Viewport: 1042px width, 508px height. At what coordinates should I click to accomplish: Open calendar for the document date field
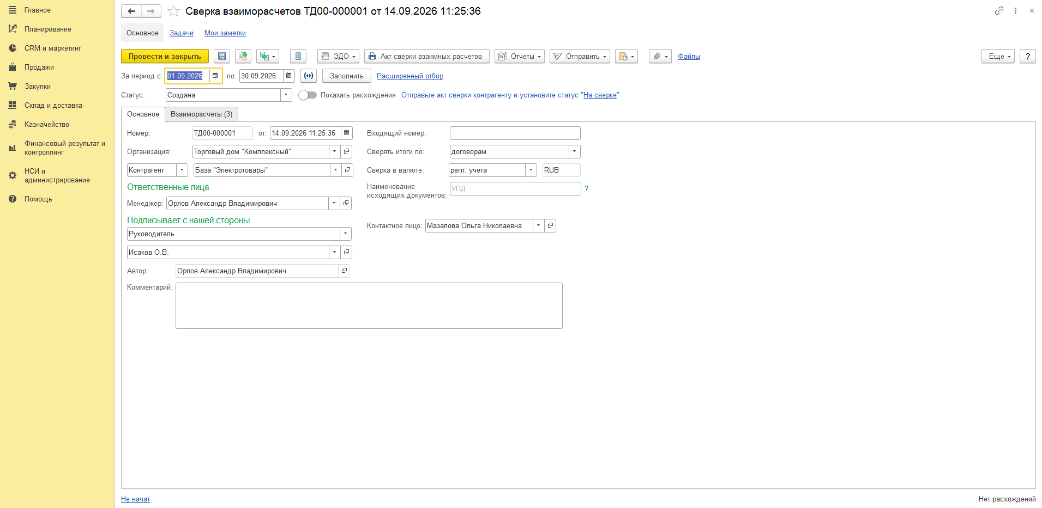point(347,133)
